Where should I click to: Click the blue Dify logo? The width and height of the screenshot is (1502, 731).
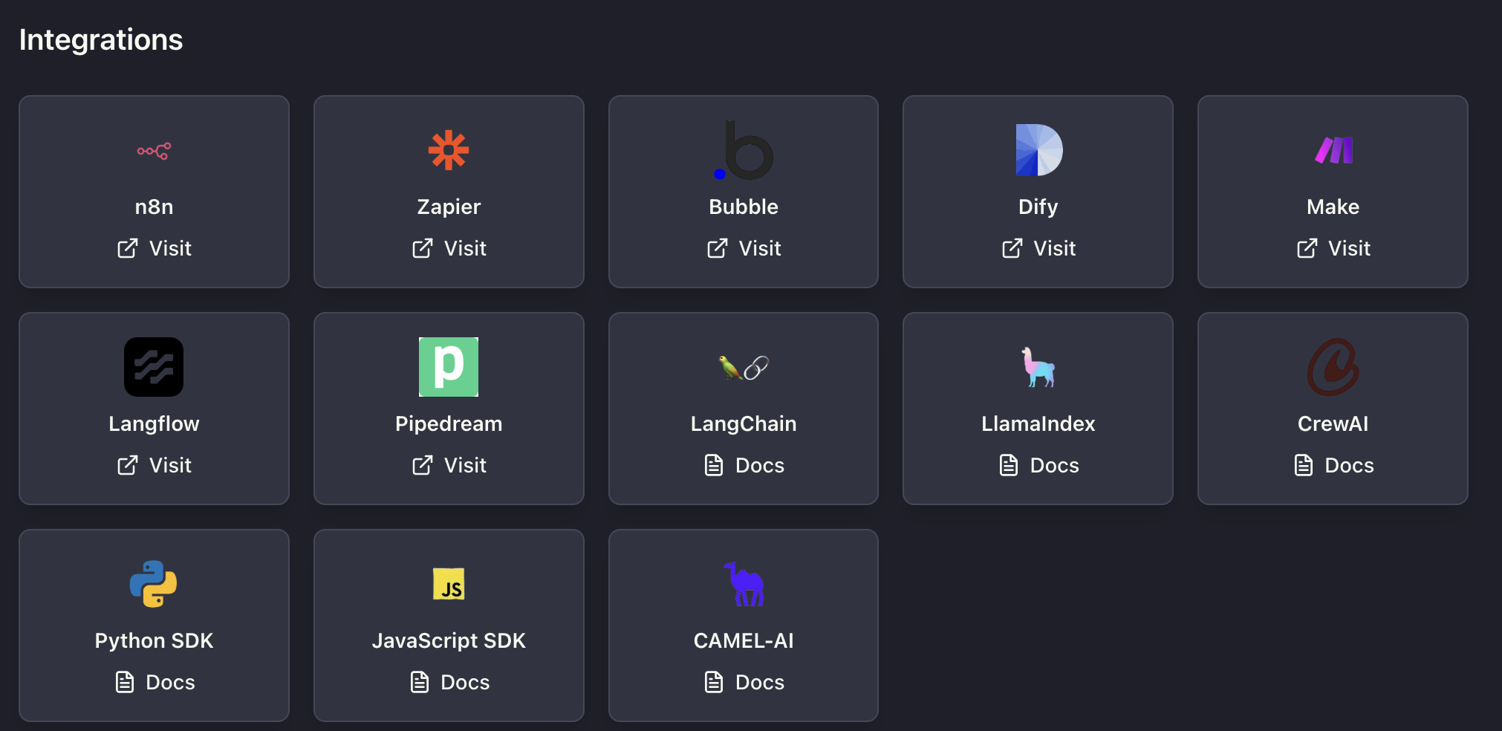1038,150
